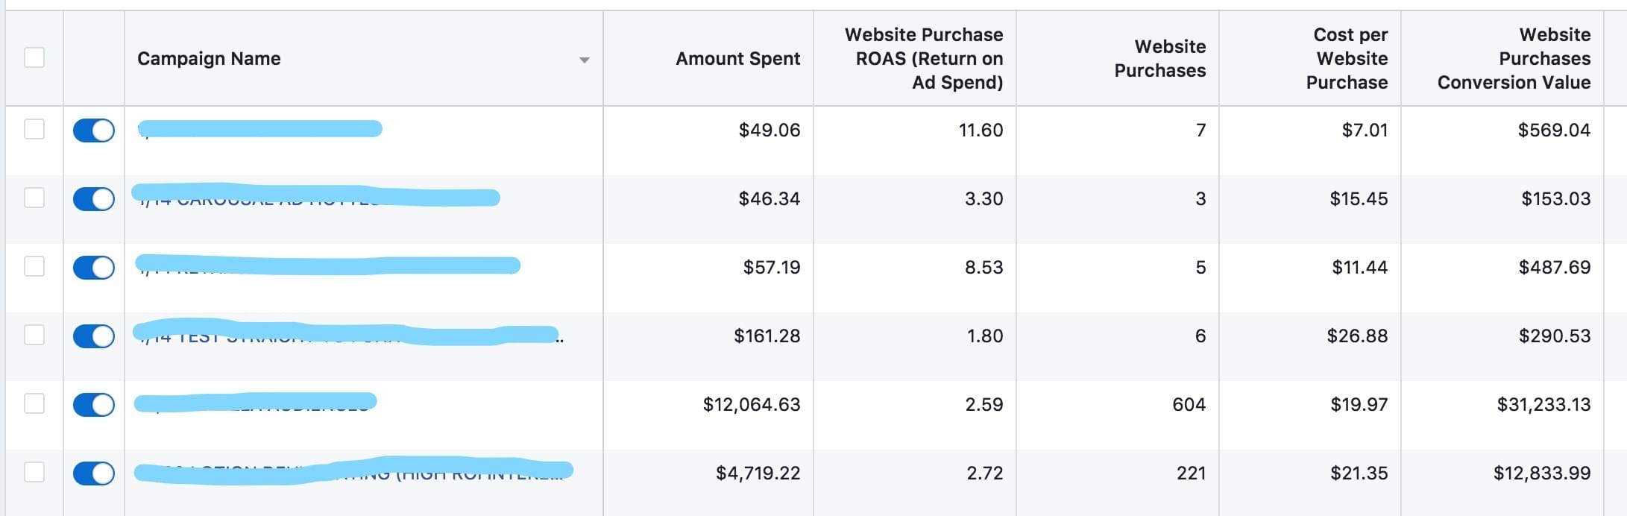Turn off the campaign with 11.60 ROAS
The width and height of the screenshot is (1627, 516).
94,130
